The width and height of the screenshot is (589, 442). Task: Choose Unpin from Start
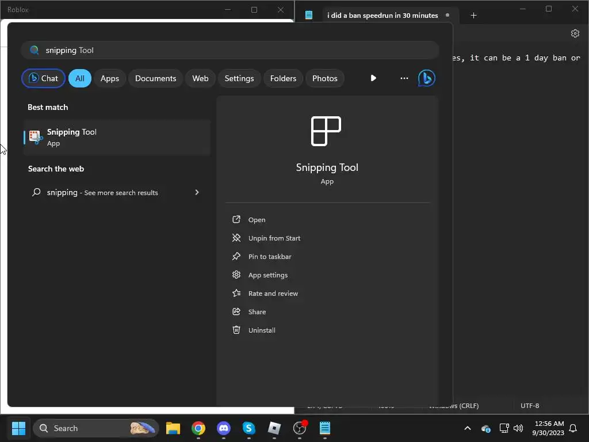pos(274,238)
